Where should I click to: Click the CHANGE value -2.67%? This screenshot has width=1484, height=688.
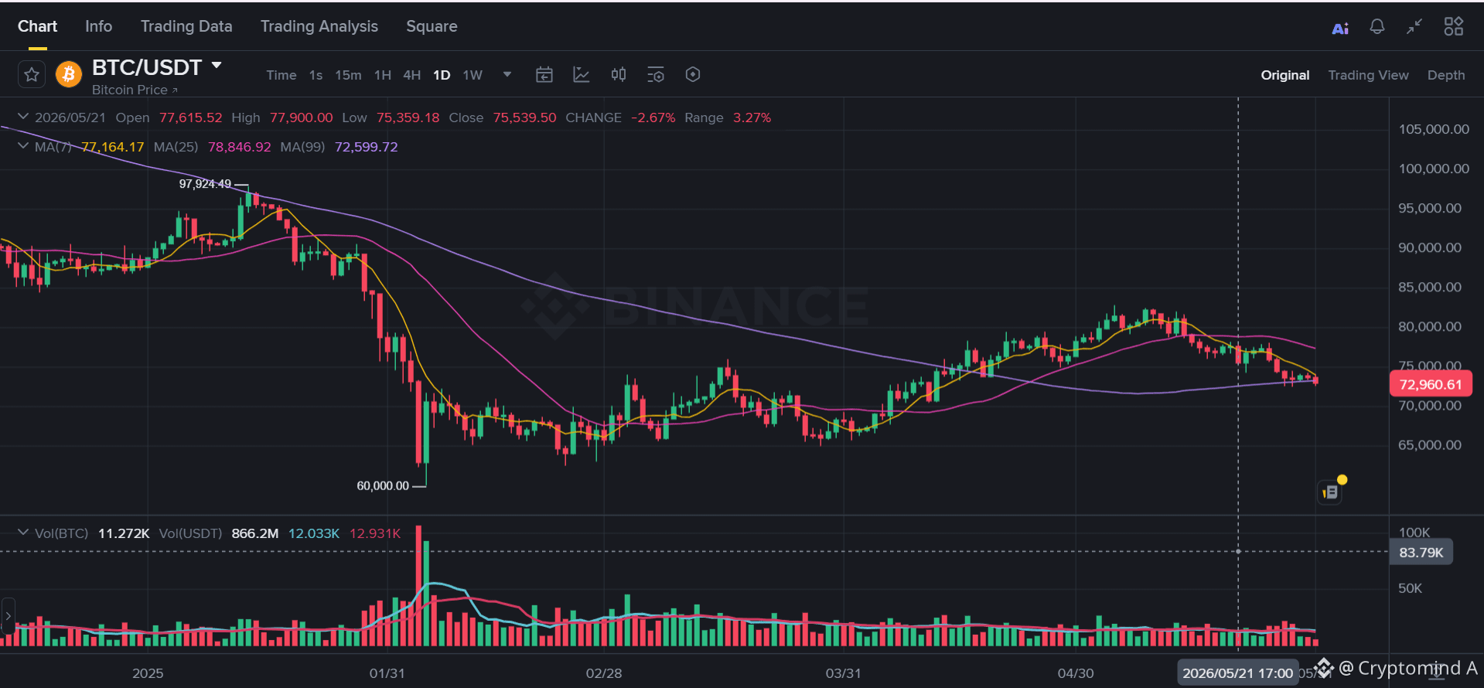click(x=653, y=118)
